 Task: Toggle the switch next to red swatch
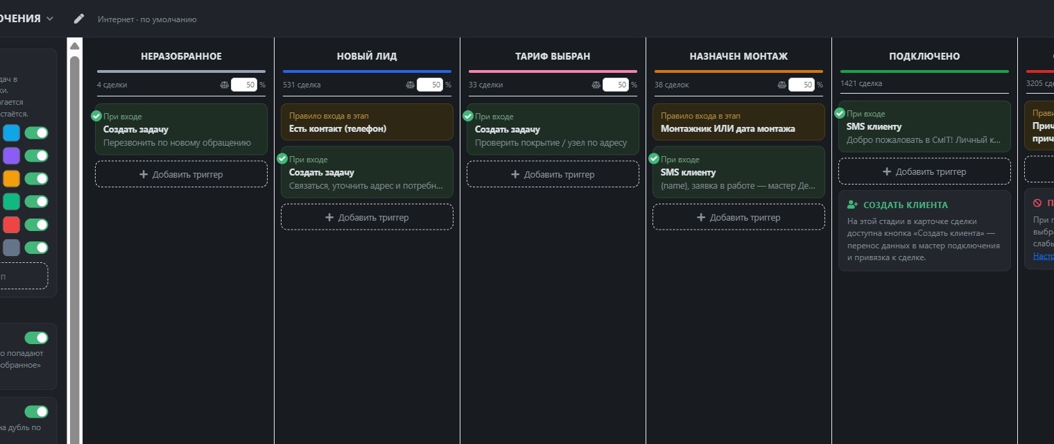pyautogui.click(x=36, y=225)
